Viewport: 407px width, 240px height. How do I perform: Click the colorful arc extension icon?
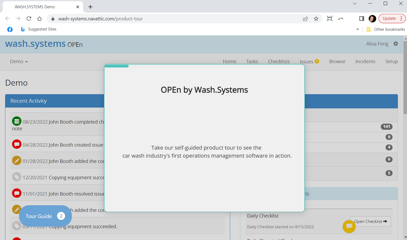[x=340, y=19]
